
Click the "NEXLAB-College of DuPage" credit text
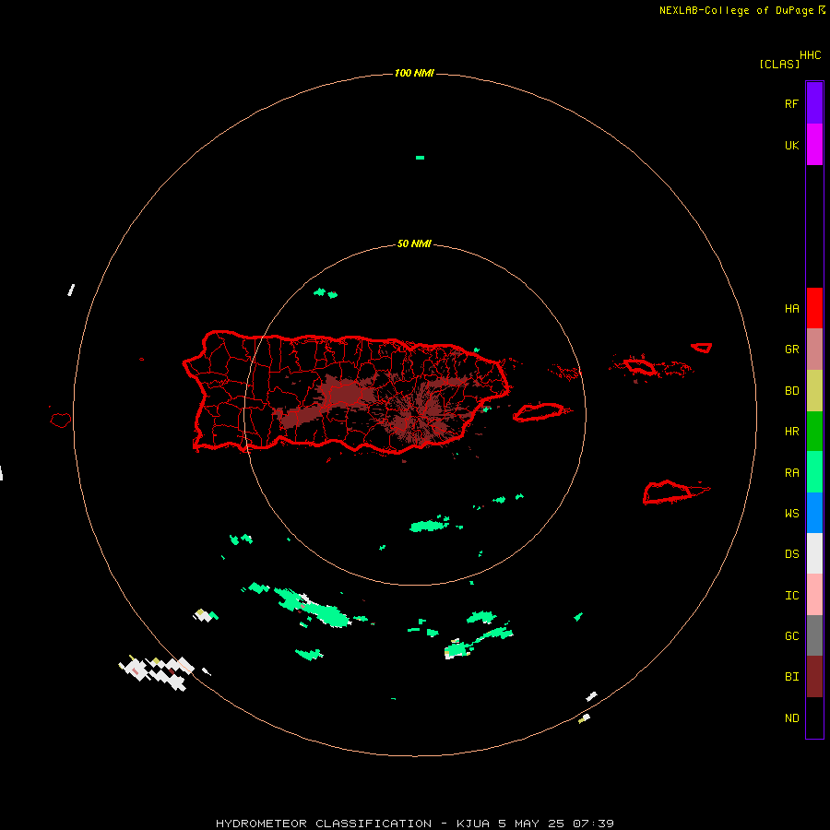coord(736,10)
